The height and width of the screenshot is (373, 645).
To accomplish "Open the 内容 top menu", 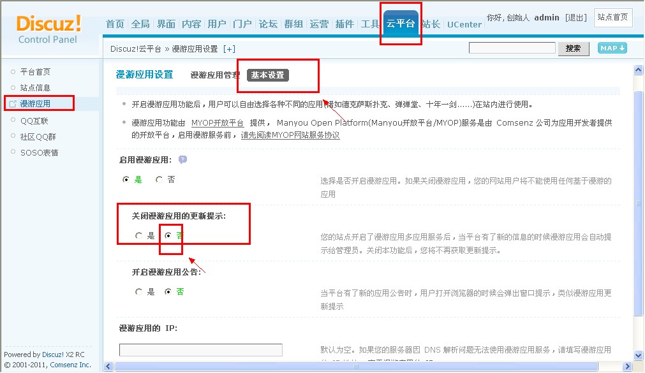I will tap(191, 24).
